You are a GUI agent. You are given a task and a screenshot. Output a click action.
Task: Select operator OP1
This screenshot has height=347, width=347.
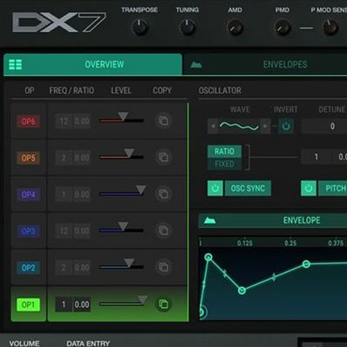tap(28, 305)
